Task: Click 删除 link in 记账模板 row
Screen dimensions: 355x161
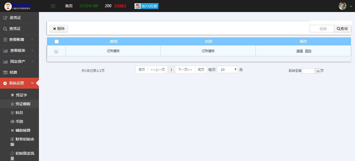Action: pos(308,51)
